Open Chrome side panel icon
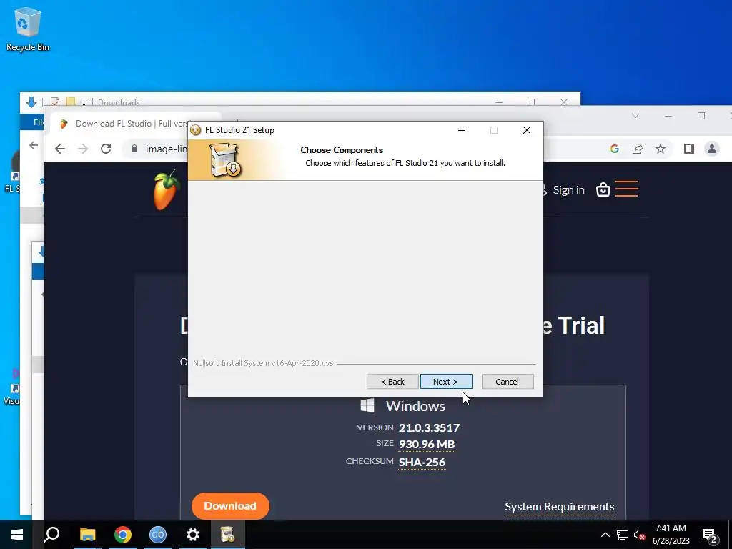This screenshot has width=732, height=549. pos(688,149)
